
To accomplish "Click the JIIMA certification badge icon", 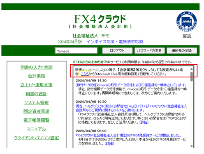I will tap(187, 22).
